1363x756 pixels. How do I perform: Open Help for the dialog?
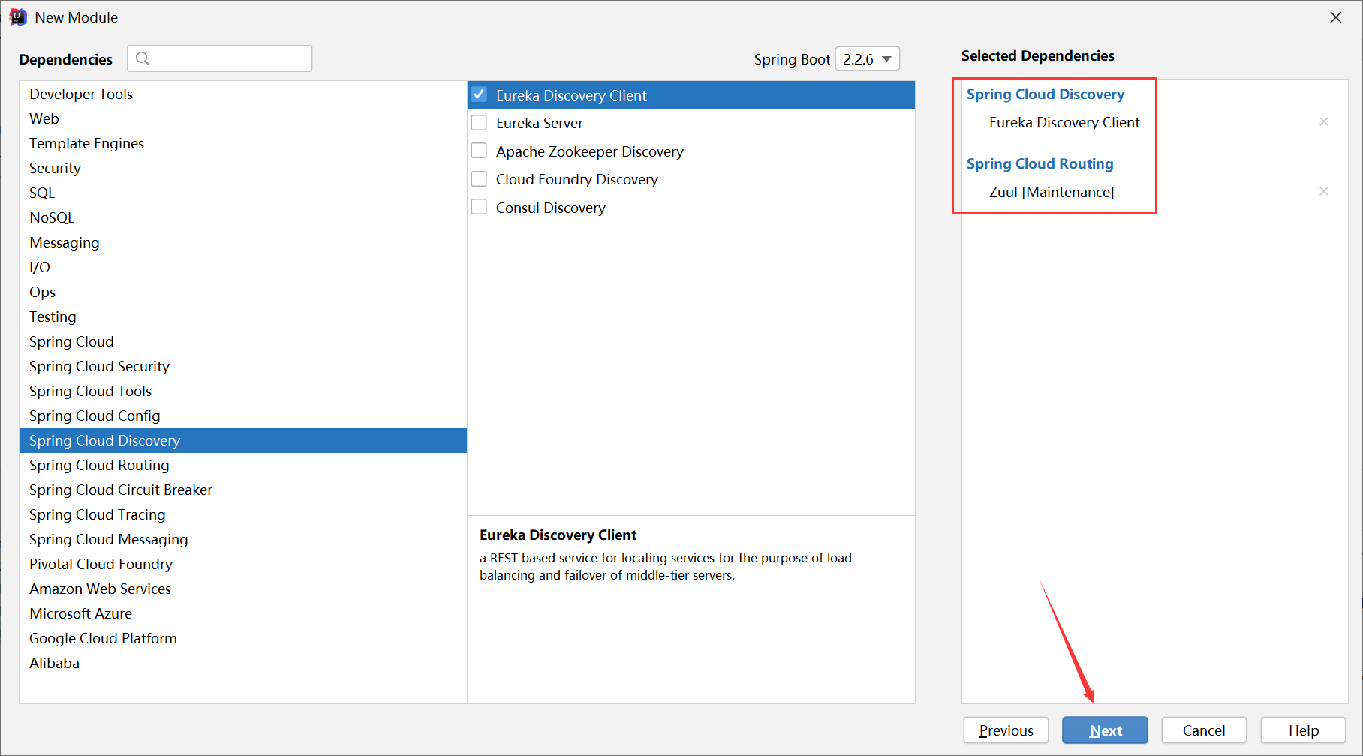1304,730
